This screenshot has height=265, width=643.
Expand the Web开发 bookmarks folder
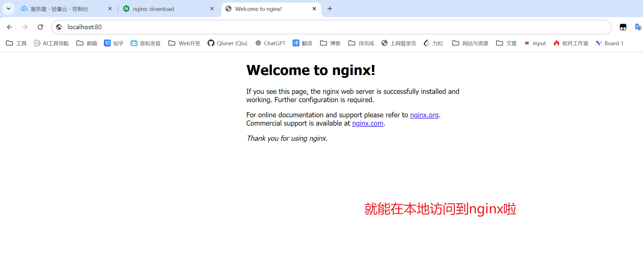click(x=184, y=43)
